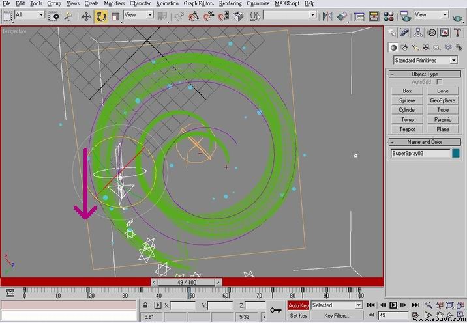Toggle the Auto Key button

[298, 305]
